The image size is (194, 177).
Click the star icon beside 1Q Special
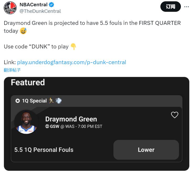18,101
